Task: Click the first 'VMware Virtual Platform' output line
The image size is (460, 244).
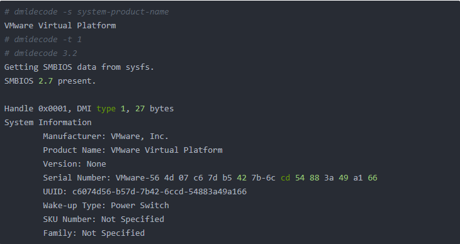Action: (x=60, y=26)
